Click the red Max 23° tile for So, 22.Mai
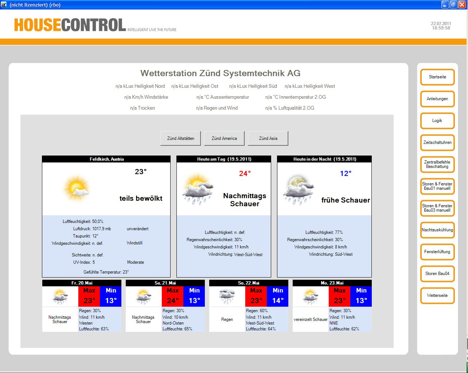468x373 pixels. point(256,296)
